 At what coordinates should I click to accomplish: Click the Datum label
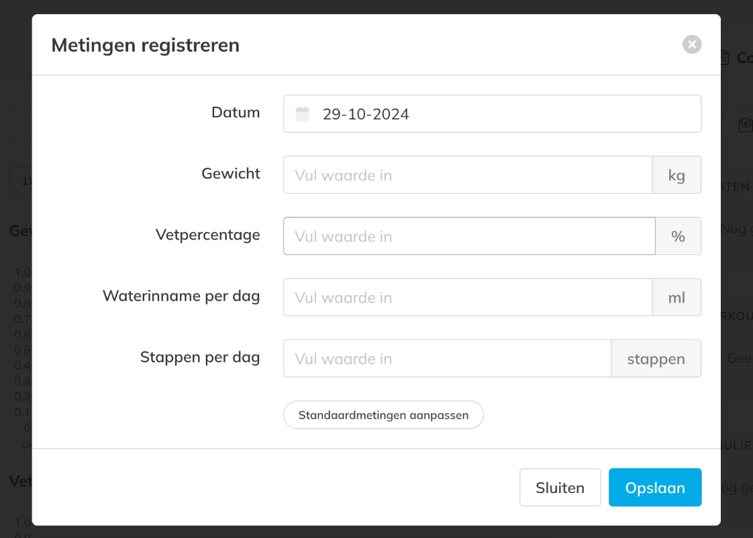pos(236,112)
